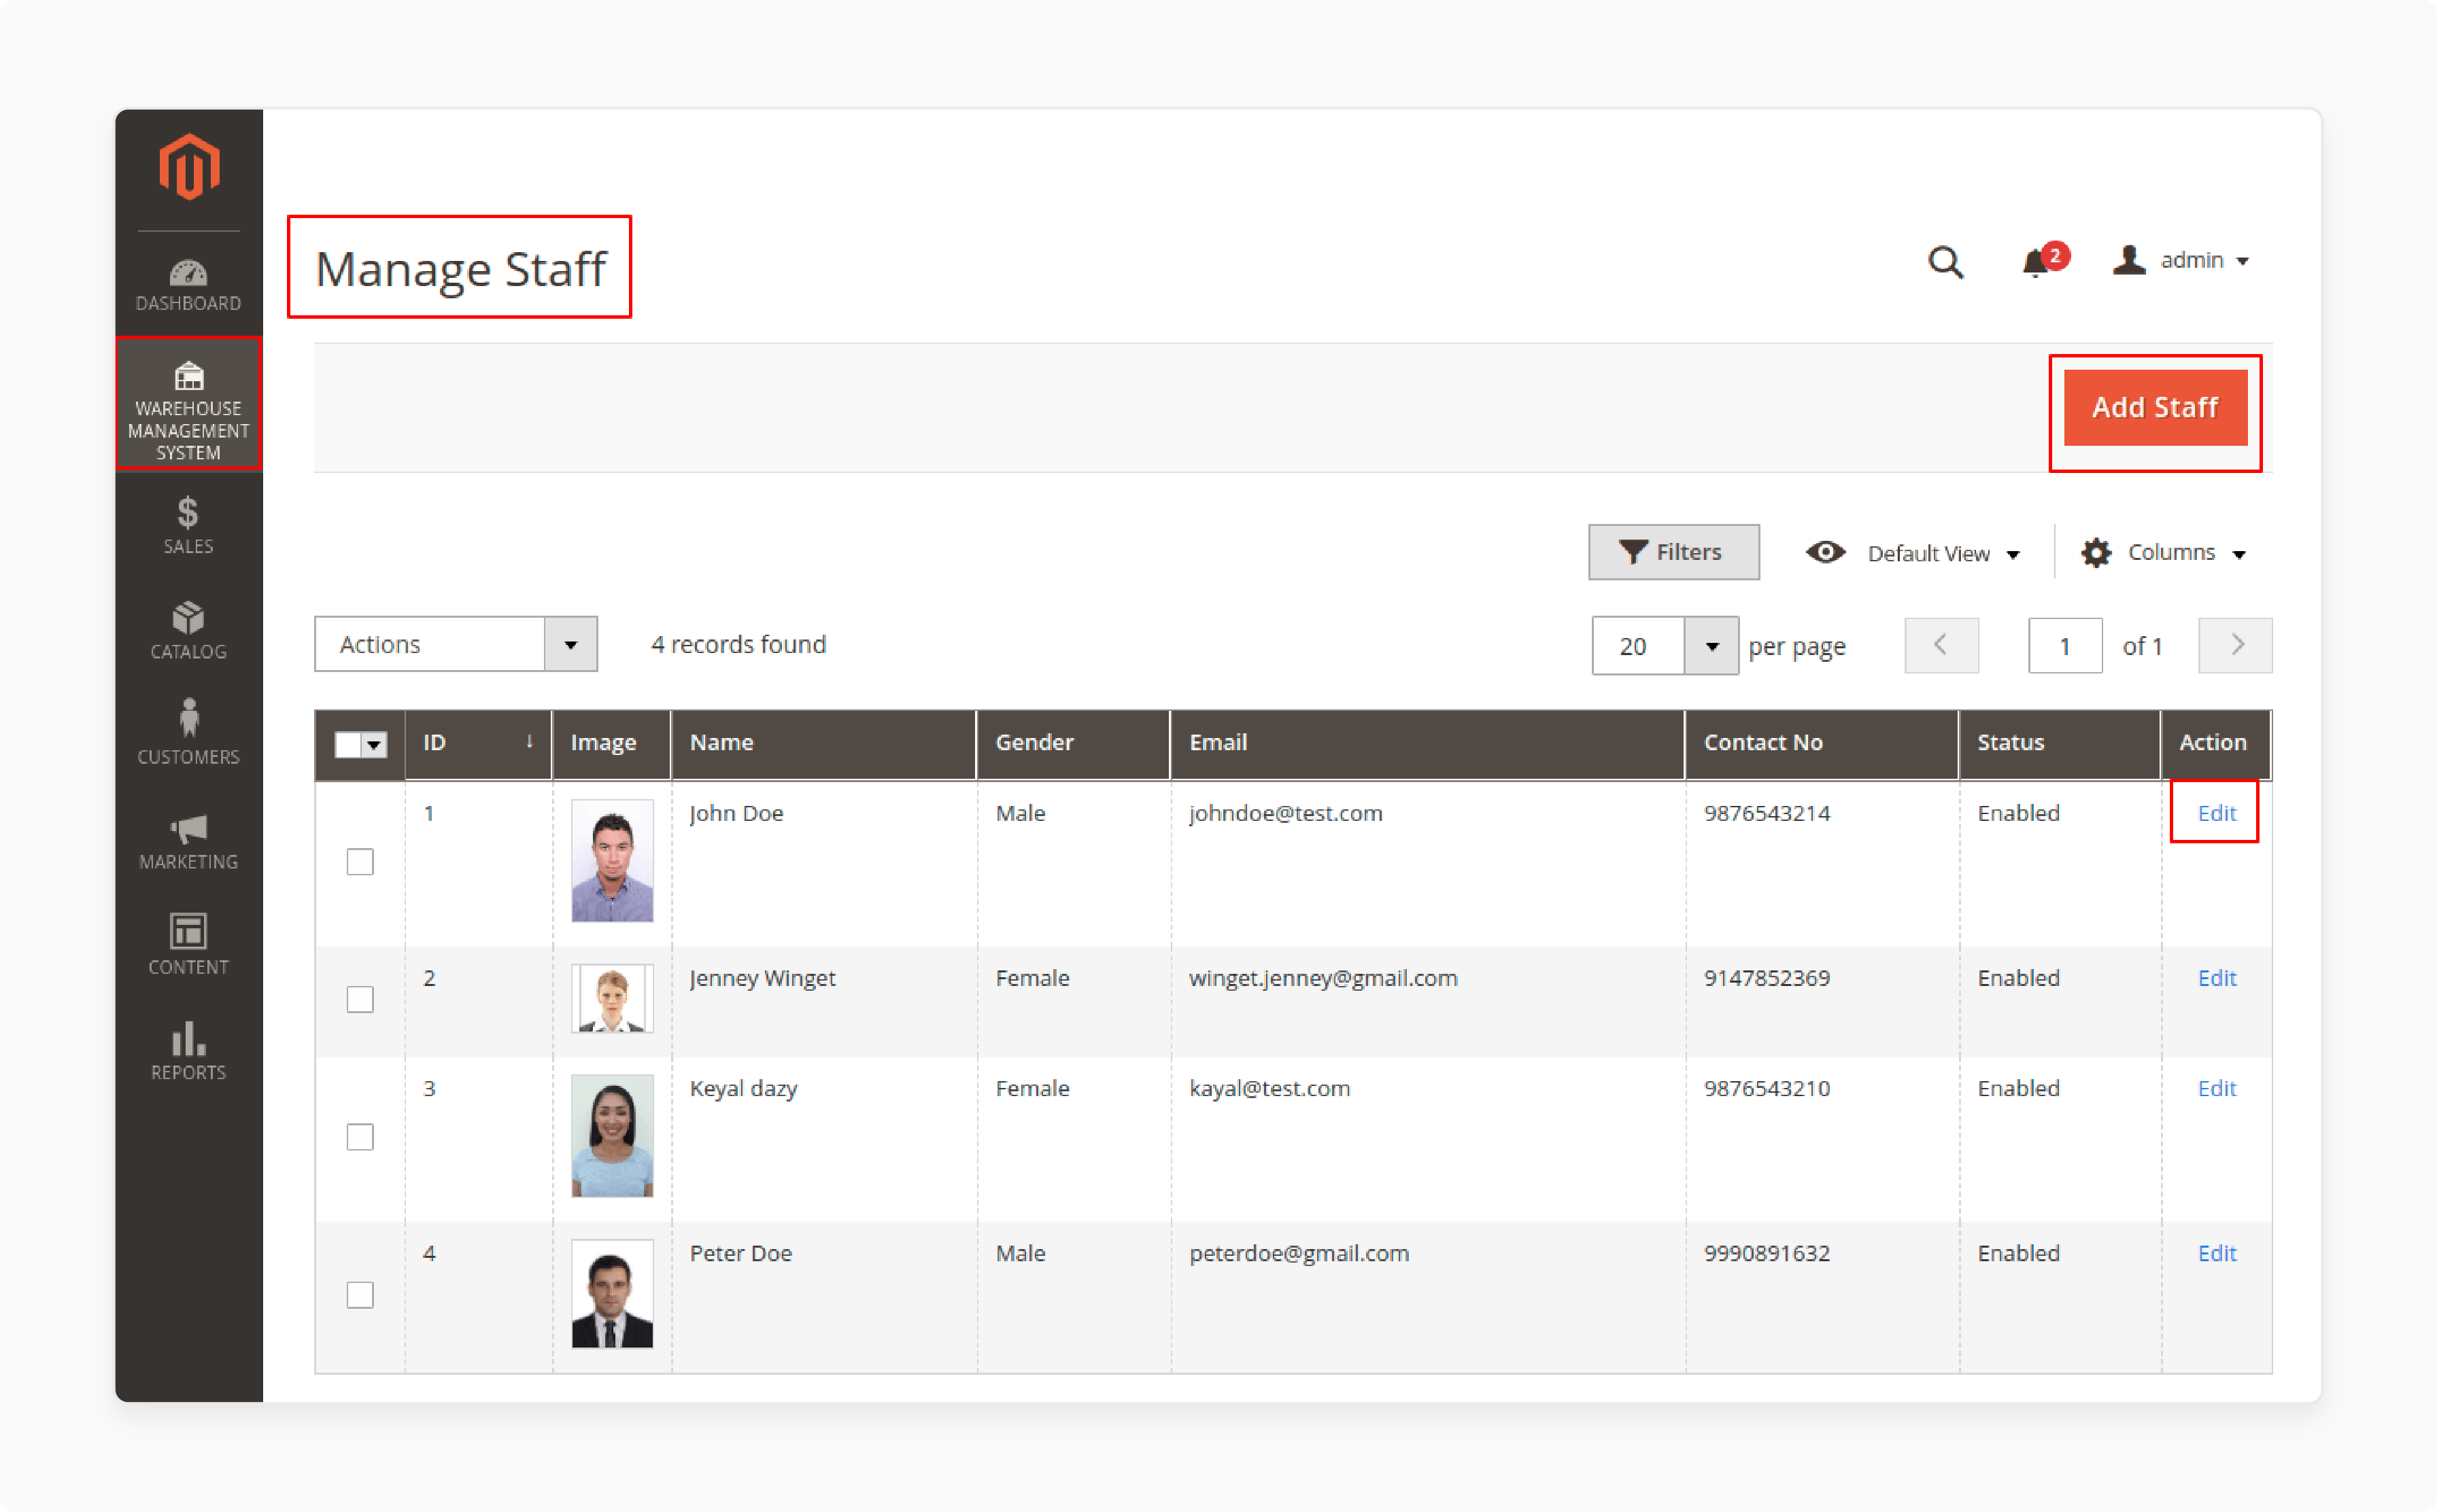Click the email kayal@test.com
The height and width of the screenshot is (1512, 2437).
tap(1269, 1089)
